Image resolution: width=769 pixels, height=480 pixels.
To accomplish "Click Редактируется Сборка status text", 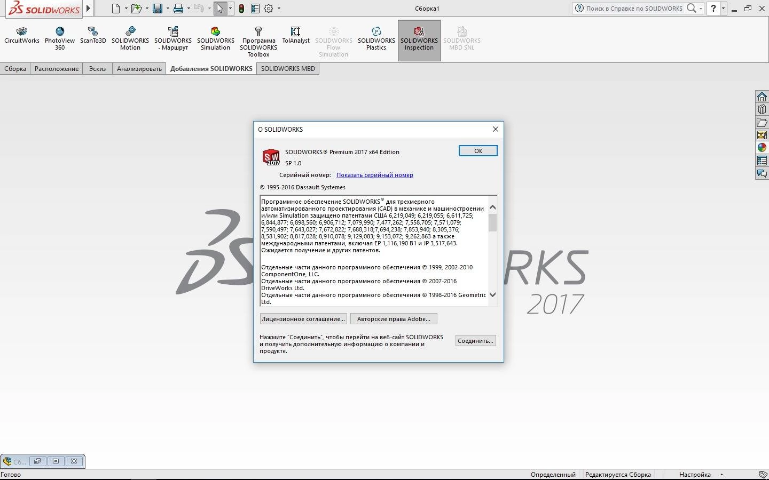I will [x=618, y=475].
